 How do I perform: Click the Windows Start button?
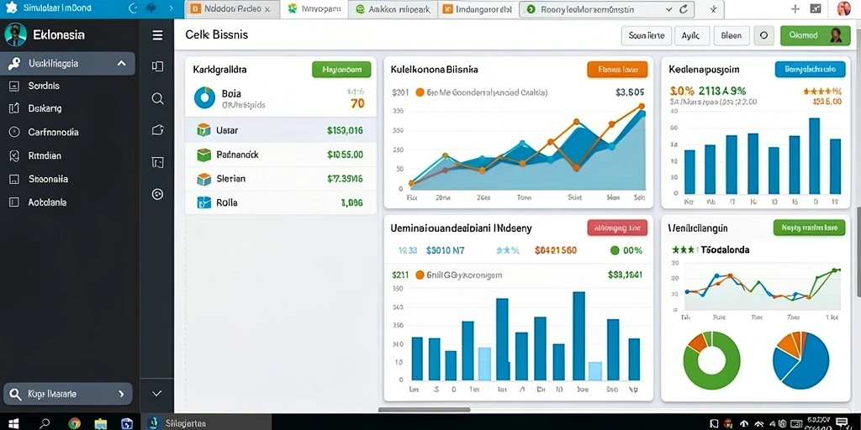click(x=13, y=423)
